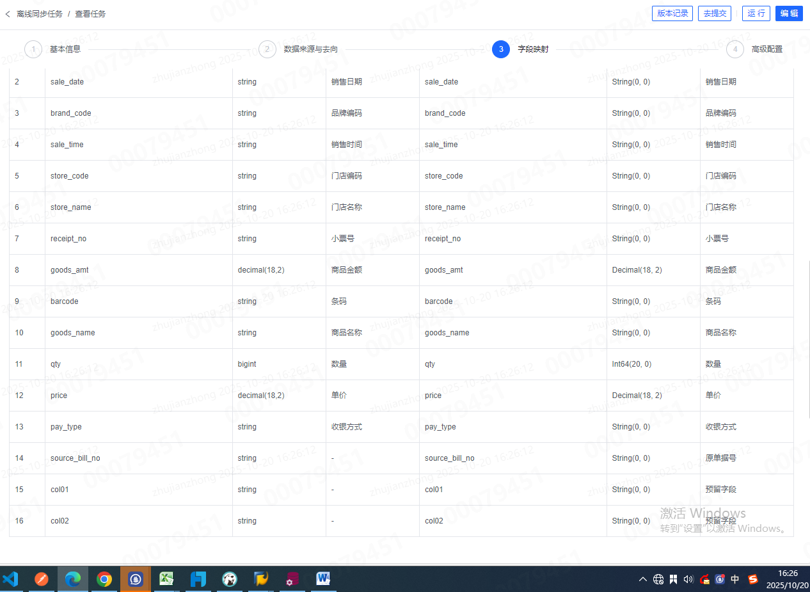Click the volume speaker icon in tray
Viewport: 810px width, 592px height.
tap(688, 579)
